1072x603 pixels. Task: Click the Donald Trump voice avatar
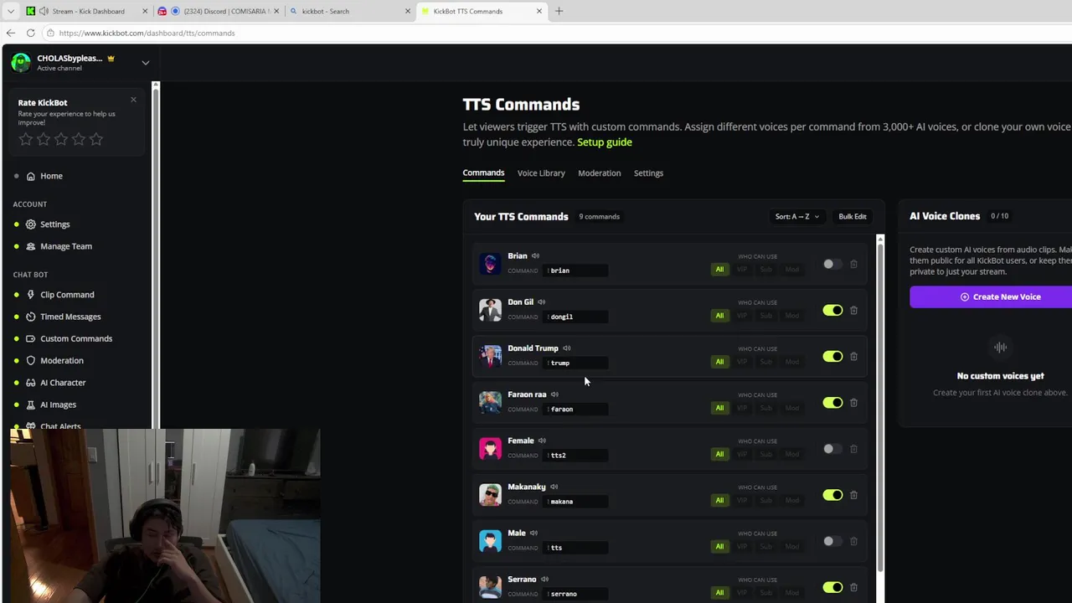click(x=490, y=356)
